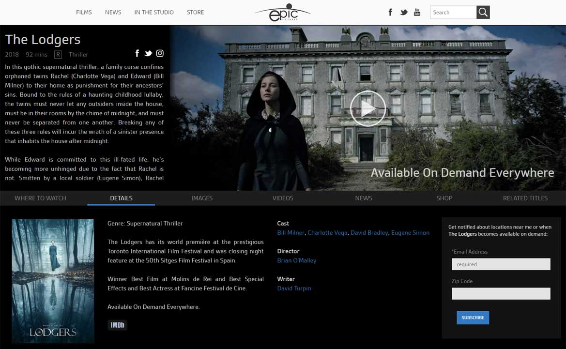
Task: Open the header YouTube icon
Action: tap(417, 12)
